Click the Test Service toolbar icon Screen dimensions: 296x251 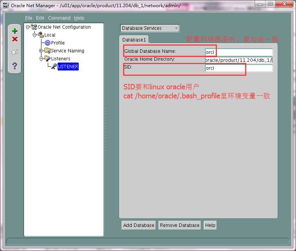15,52
